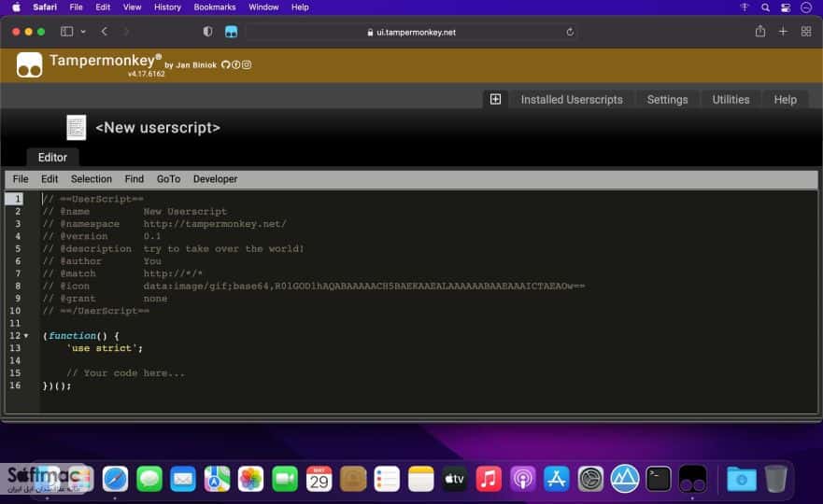Click the userscript document icon
Screen dimensions: 823x504
(x=76, y=128)
